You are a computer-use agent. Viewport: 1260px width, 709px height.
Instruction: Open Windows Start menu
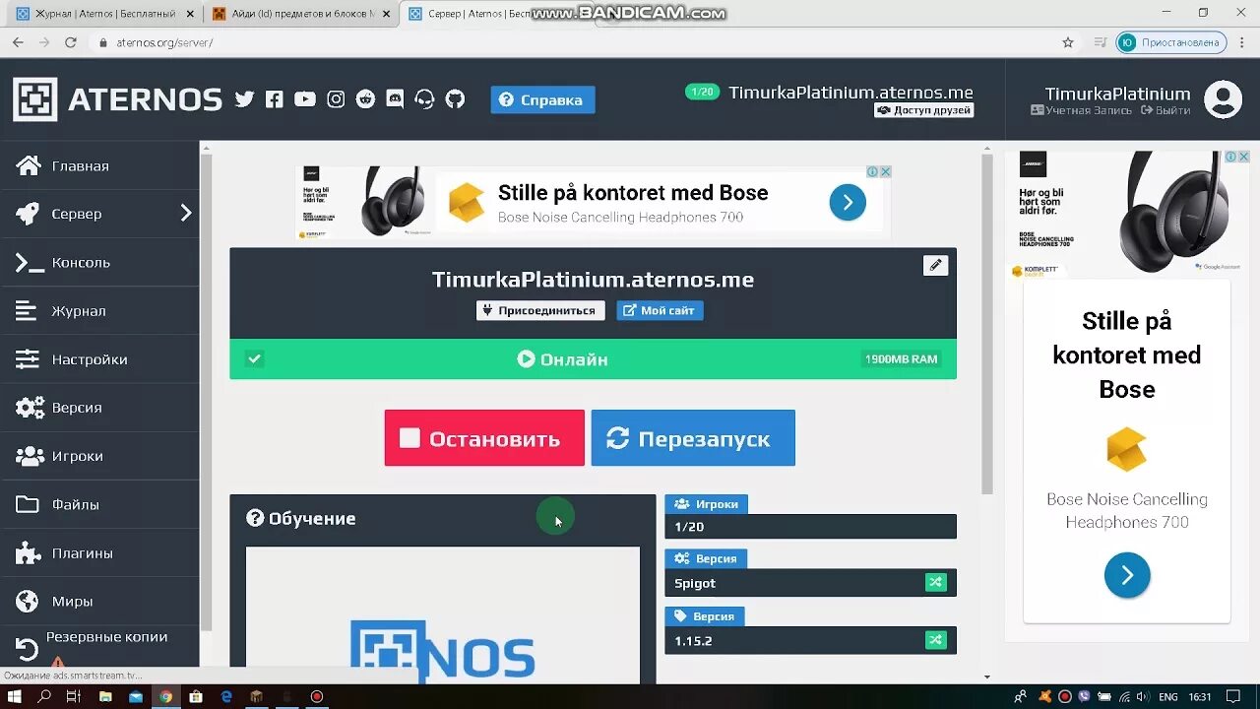pyautogui.click(x=15, y=696)
